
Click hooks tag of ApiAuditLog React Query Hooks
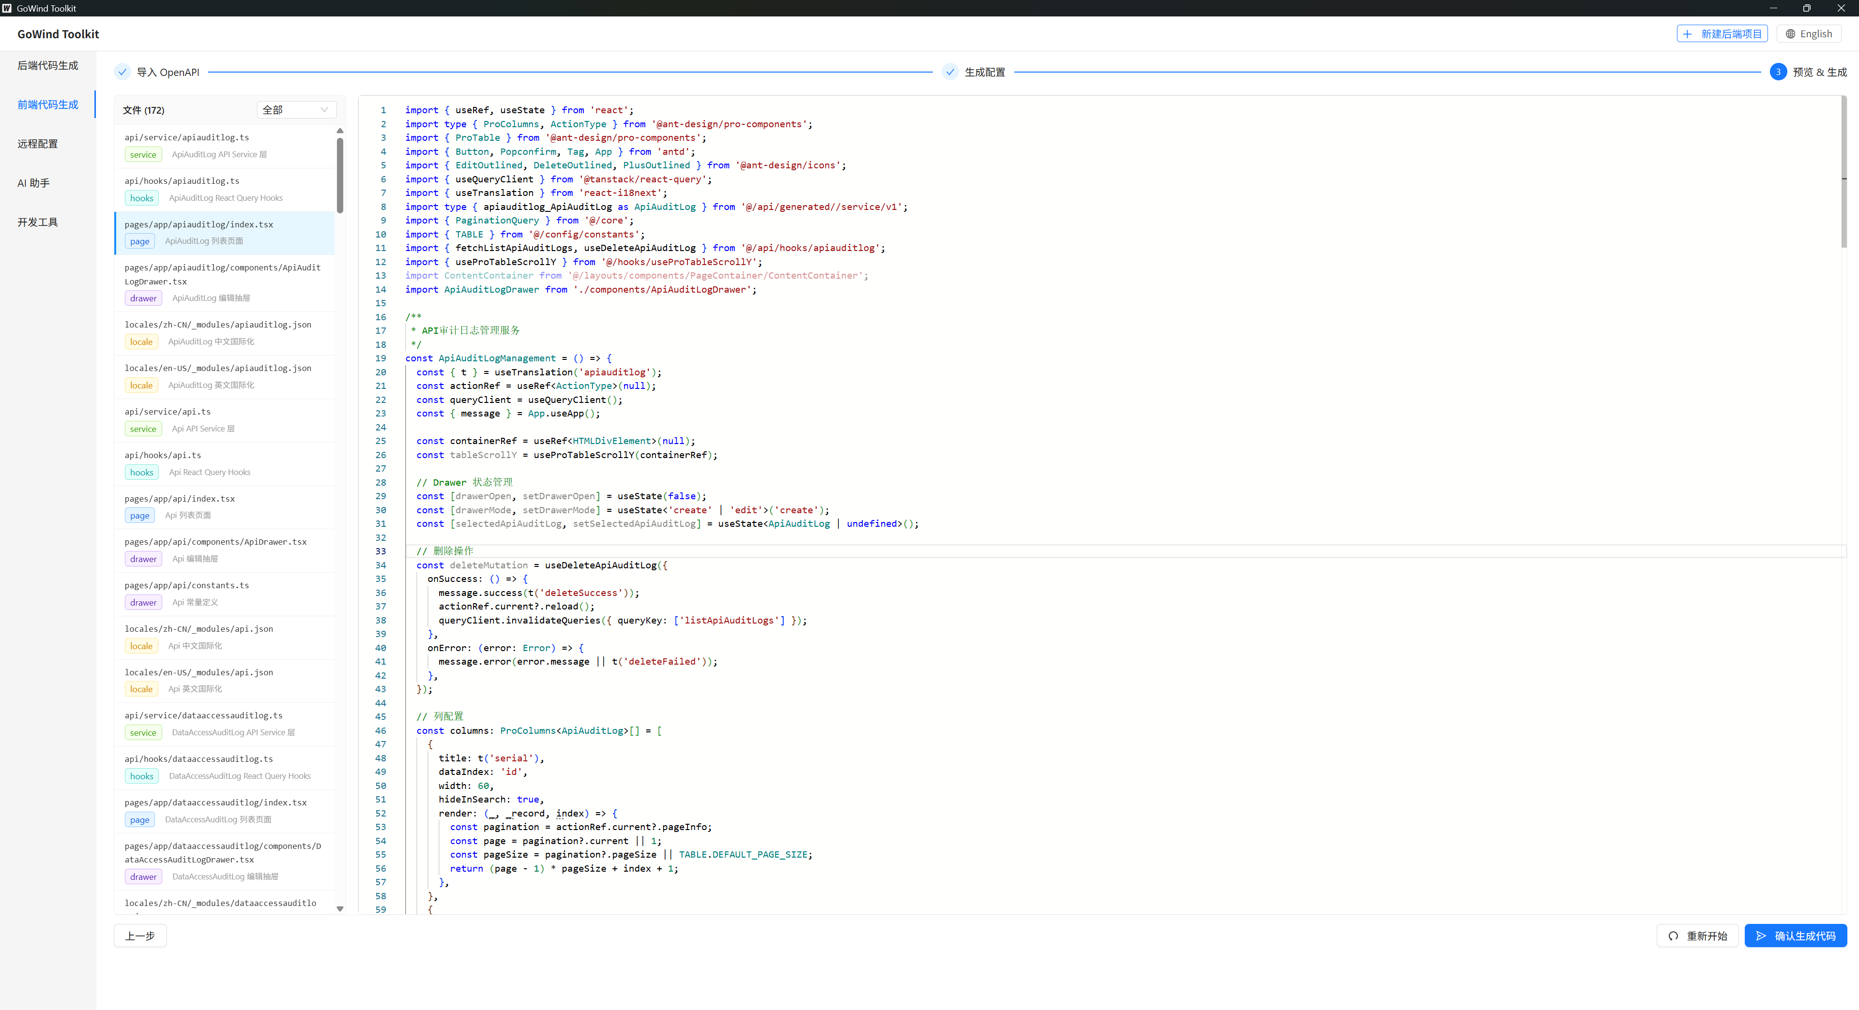[141, 198]
